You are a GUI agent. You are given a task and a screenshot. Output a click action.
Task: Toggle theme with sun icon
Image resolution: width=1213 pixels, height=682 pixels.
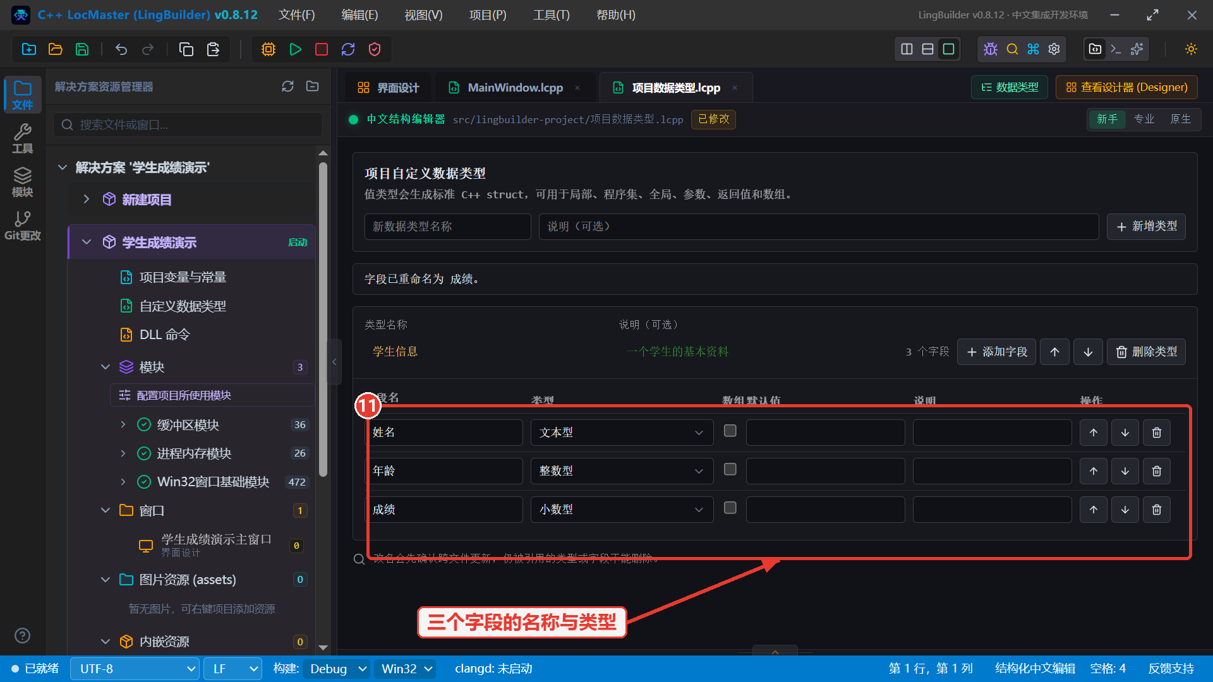point(1191,49)
